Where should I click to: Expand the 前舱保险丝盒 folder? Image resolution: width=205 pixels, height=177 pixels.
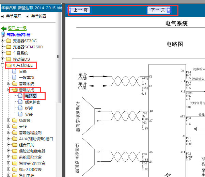point(9,157)
